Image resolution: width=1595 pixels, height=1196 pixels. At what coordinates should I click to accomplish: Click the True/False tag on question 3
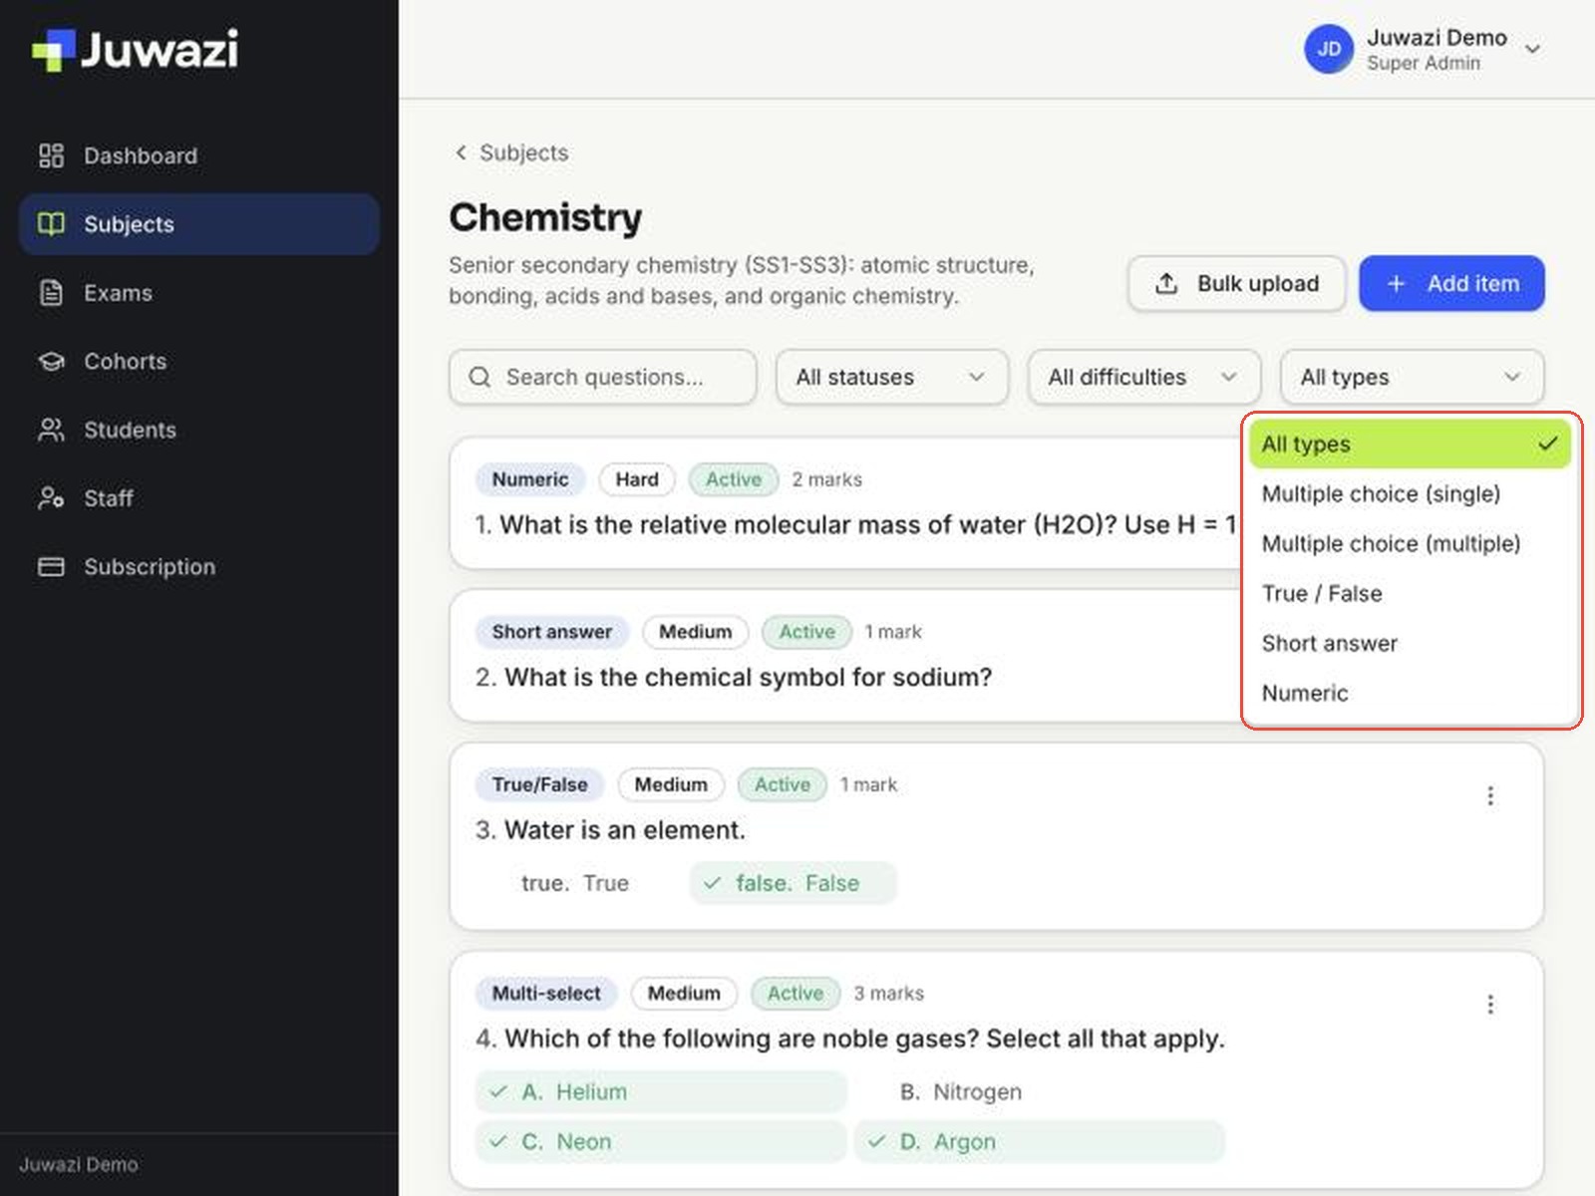[539, 784]
